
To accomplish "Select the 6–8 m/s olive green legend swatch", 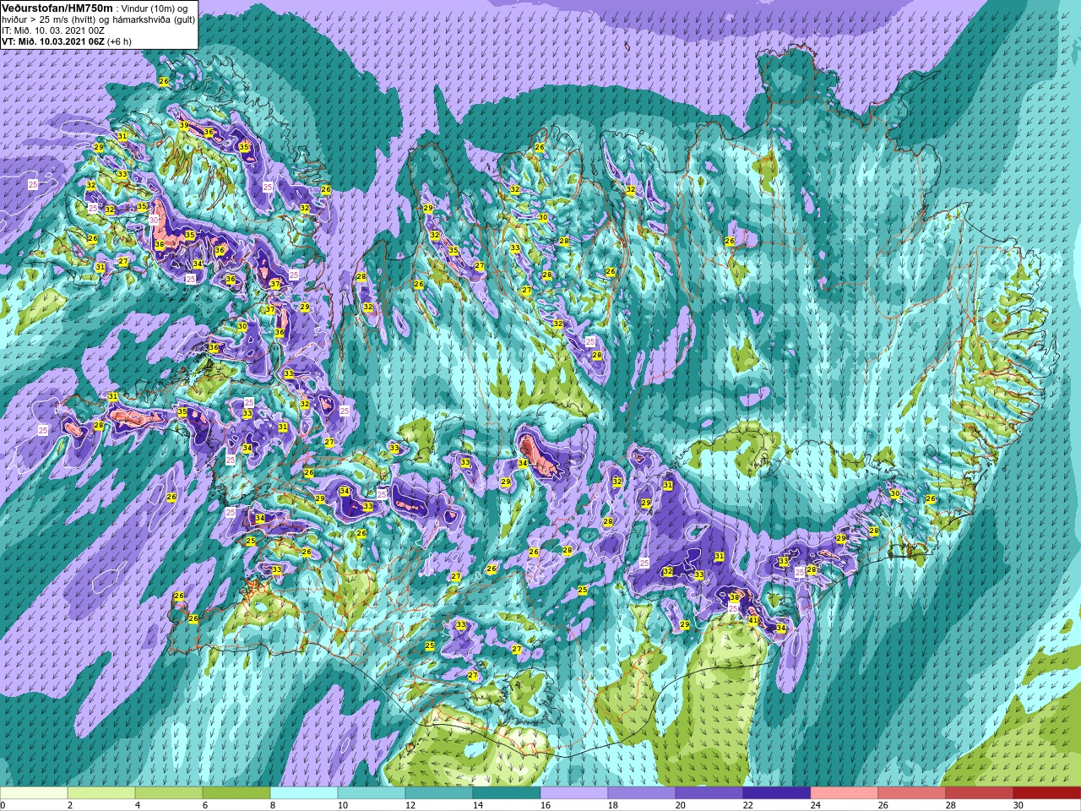I will [x=236, y=793].
